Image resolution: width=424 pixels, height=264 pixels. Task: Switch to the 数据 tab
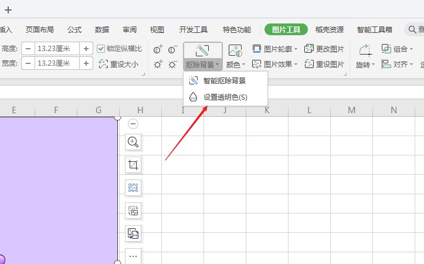102,29
